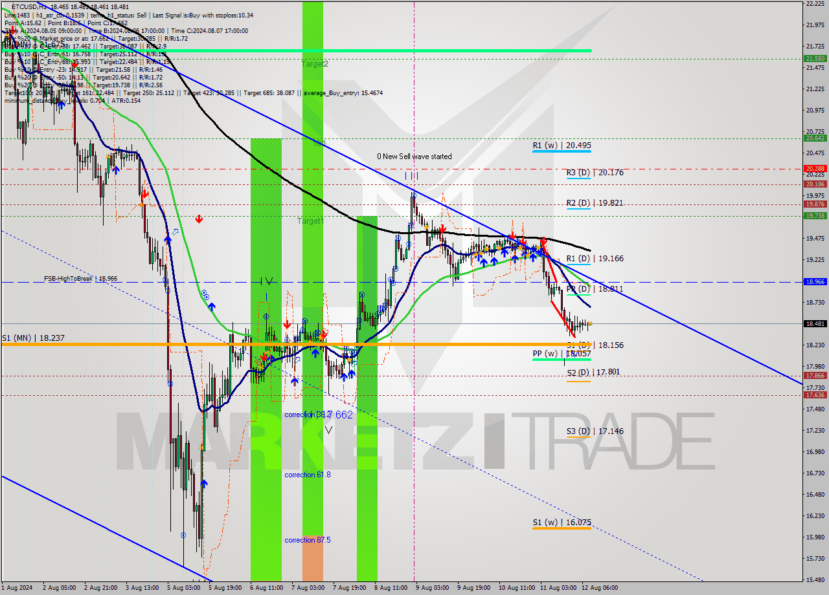Click the 16.980 price axis label
Image resolution: width=829 pixels, height=595 pixels.
pyautogui.click(x=815, y=451)
